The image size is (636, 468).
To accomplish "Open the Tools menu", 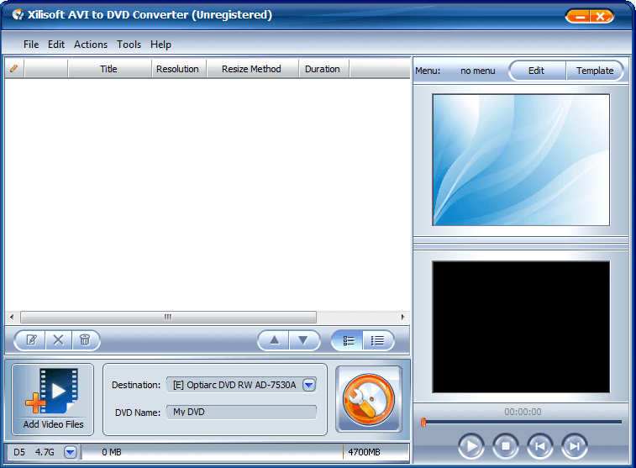I will (129, 45).
